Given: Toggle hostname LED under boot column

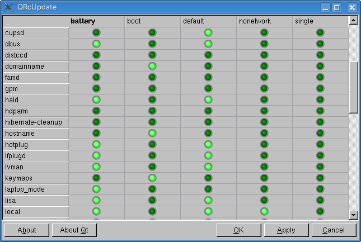Looking at the screenshot, I should tap(152, 134).
